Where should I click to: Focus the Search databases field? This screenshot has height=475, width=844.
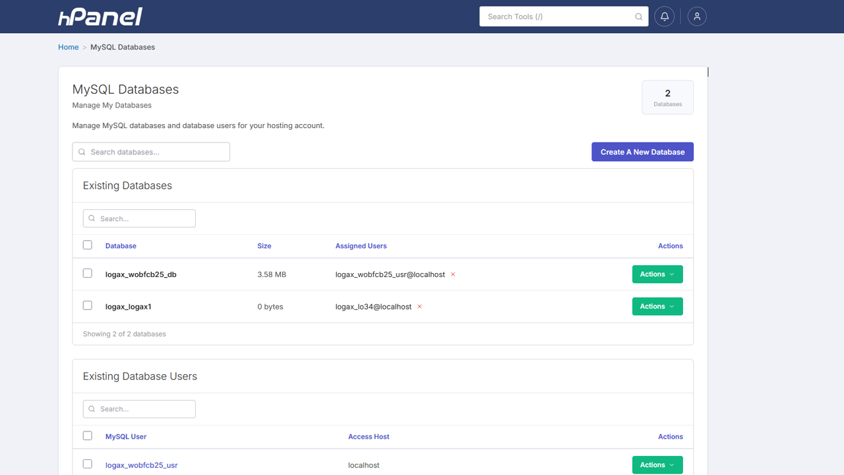click(151, 152)
